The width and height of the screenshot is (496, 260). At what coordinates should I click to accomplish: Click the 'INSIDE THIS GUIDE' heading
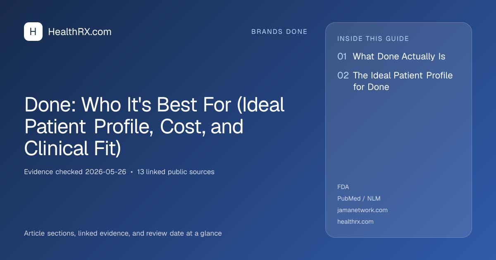373,39
